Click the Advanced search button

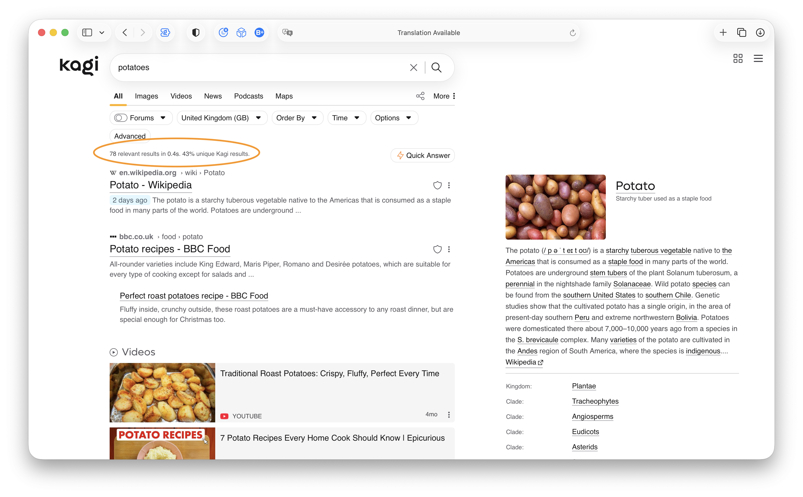click(130, 136)
